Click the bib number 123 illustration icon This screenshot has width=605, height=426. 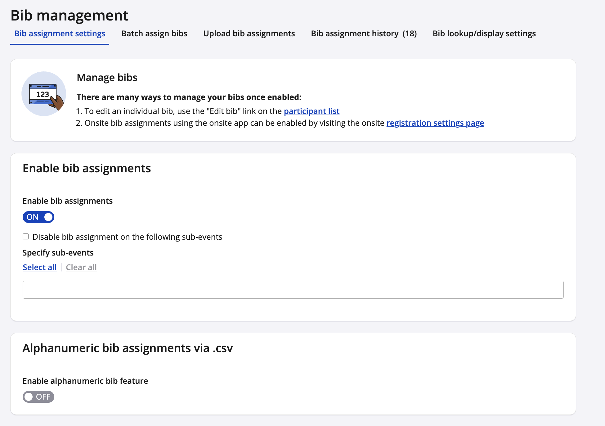pos(44,94)
